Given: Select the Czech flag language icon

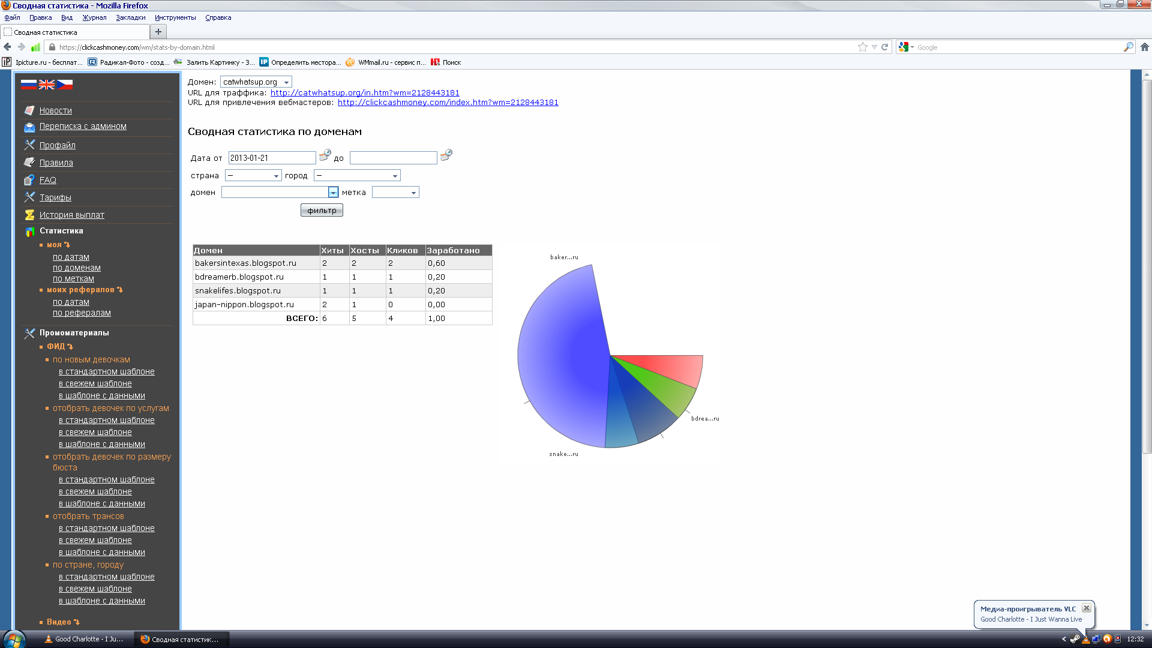Looking at the screenshot, I should pos(65,85).
